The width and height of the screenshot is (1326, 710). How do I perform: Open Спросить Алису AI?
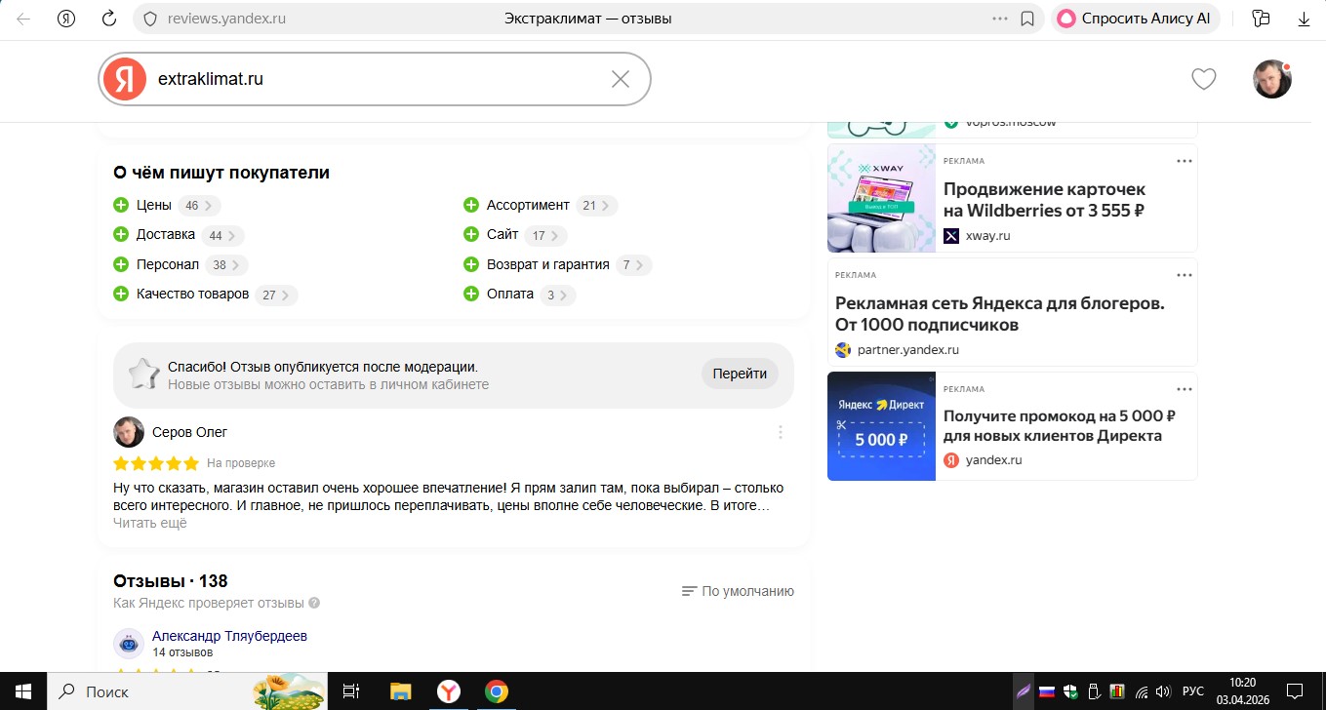click(x=1136, y=19)
